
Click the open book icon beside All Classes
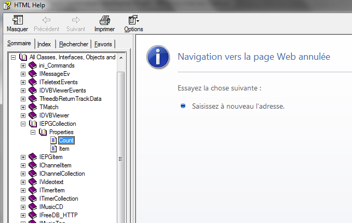[x=23, y=57]
